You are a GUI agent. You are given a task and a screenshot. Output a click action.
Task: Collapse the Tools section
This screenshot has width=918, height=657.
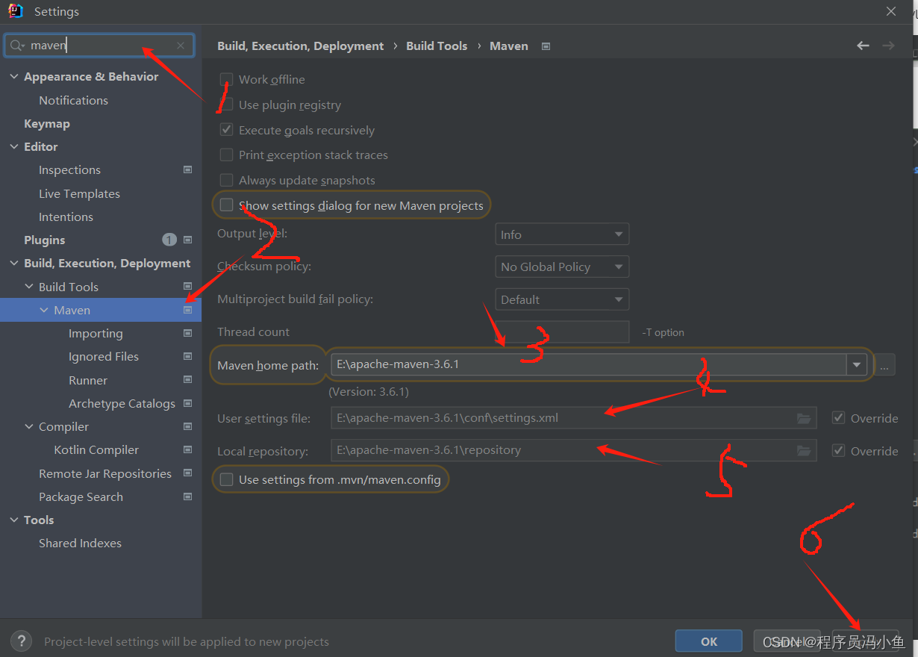pos(14,520)
